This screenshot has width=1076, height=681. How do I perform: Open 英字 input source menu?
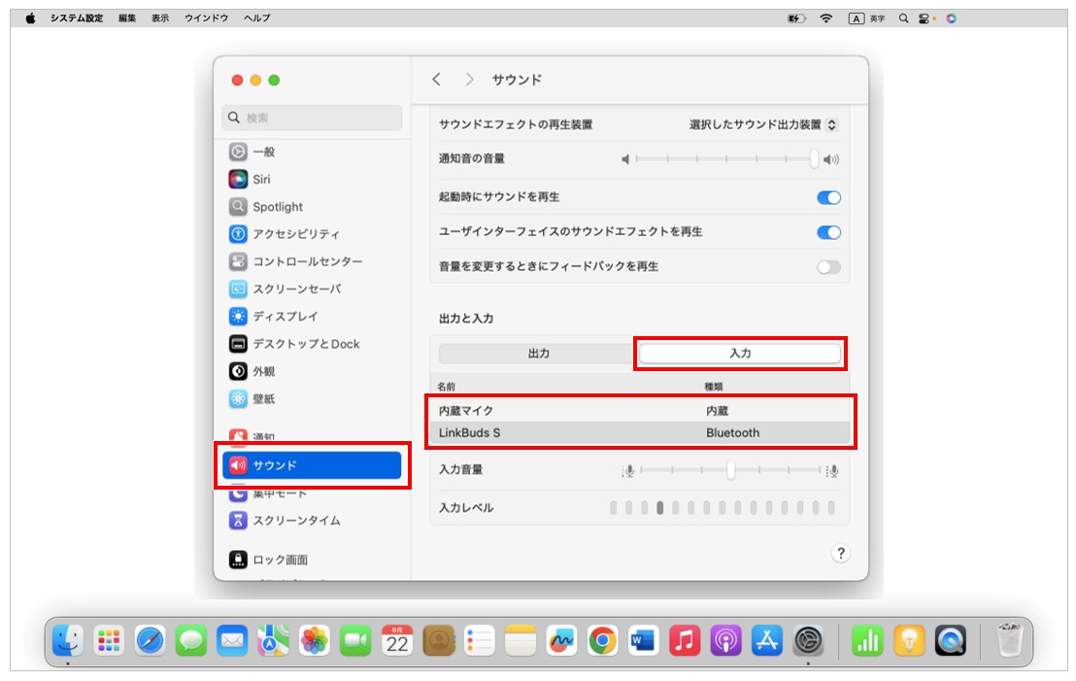[x=866, y=18]
